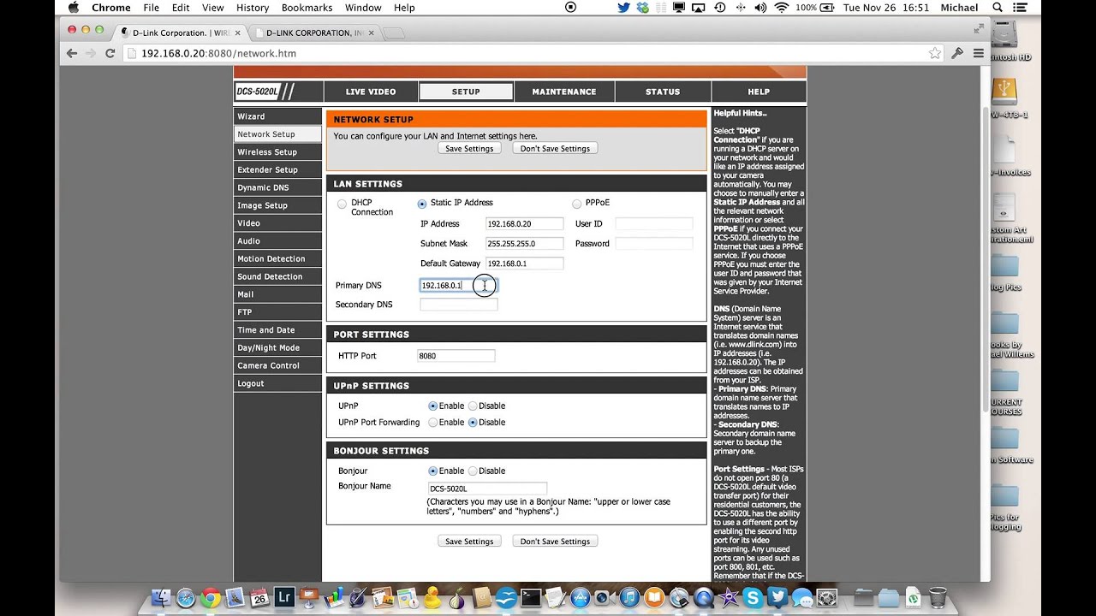
Task: Enable UPnP Port Forwarding
Action: pos(432,423)
